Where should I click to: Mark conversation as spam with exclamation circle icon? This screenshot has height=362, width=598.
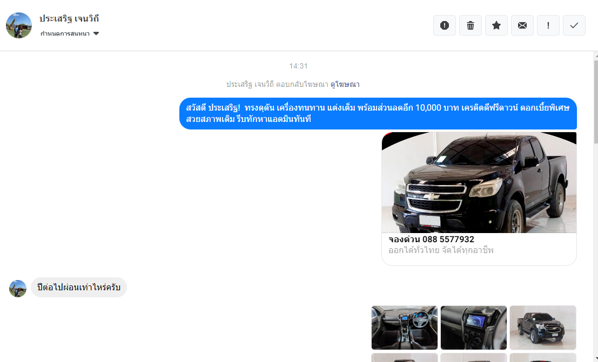click(444, 25)
